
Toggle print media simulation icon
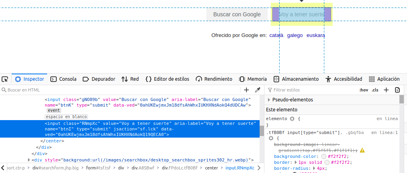click(397, 90)
